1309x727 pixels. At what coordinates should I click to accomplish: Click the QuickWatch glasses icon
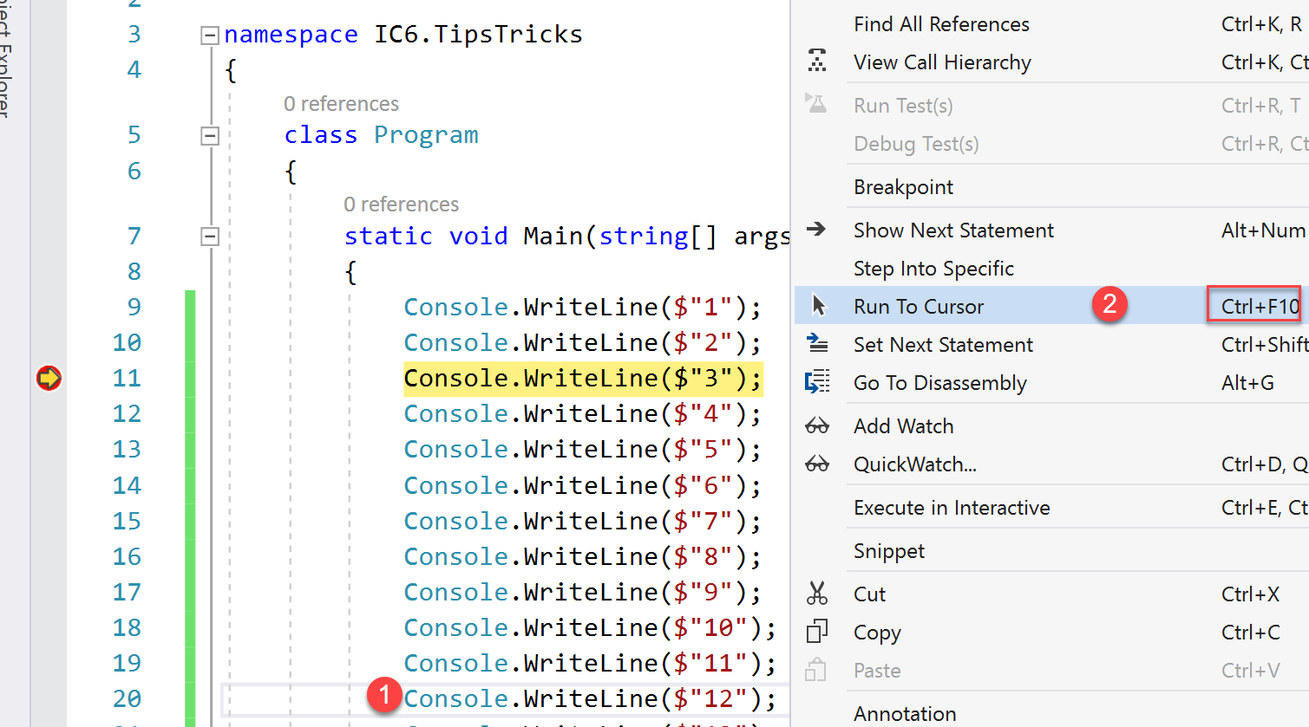[817, 464]
